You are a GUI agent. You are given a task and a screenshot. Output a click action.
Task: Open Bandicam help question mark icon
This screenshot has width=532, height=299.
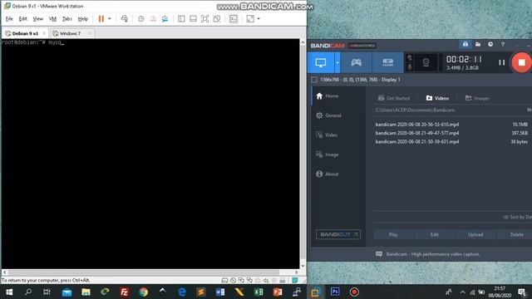[x=503, y=44]
